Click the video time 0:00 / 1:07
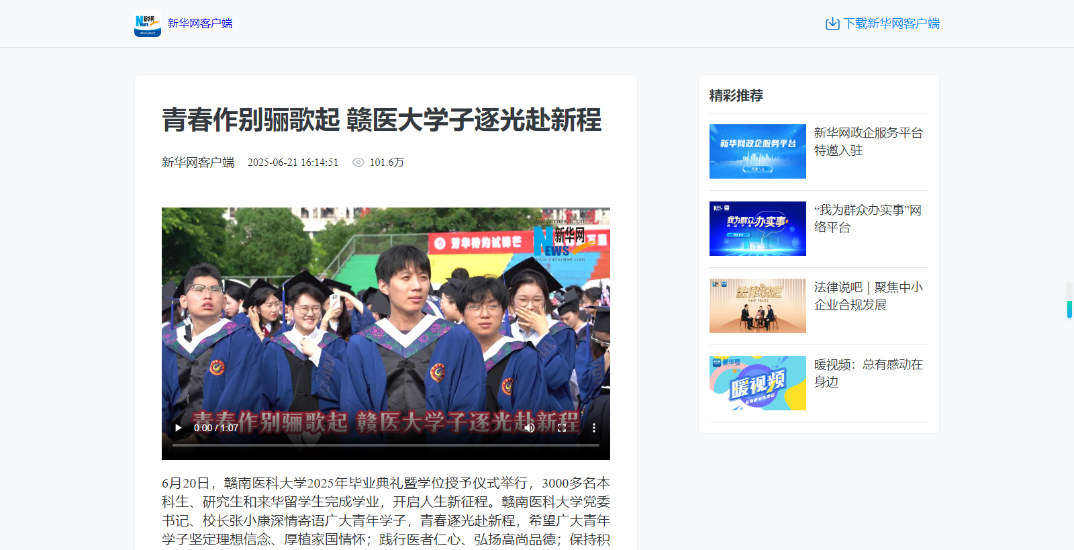This screenshot has height=550, width=1074. pos(216,428)
